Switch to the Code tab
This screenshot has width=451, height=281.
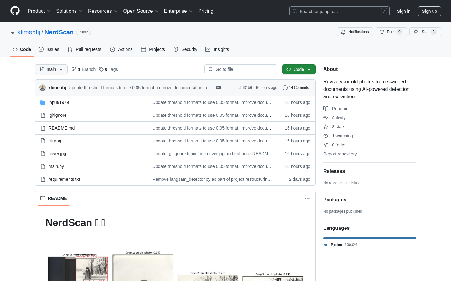(22, 49)
